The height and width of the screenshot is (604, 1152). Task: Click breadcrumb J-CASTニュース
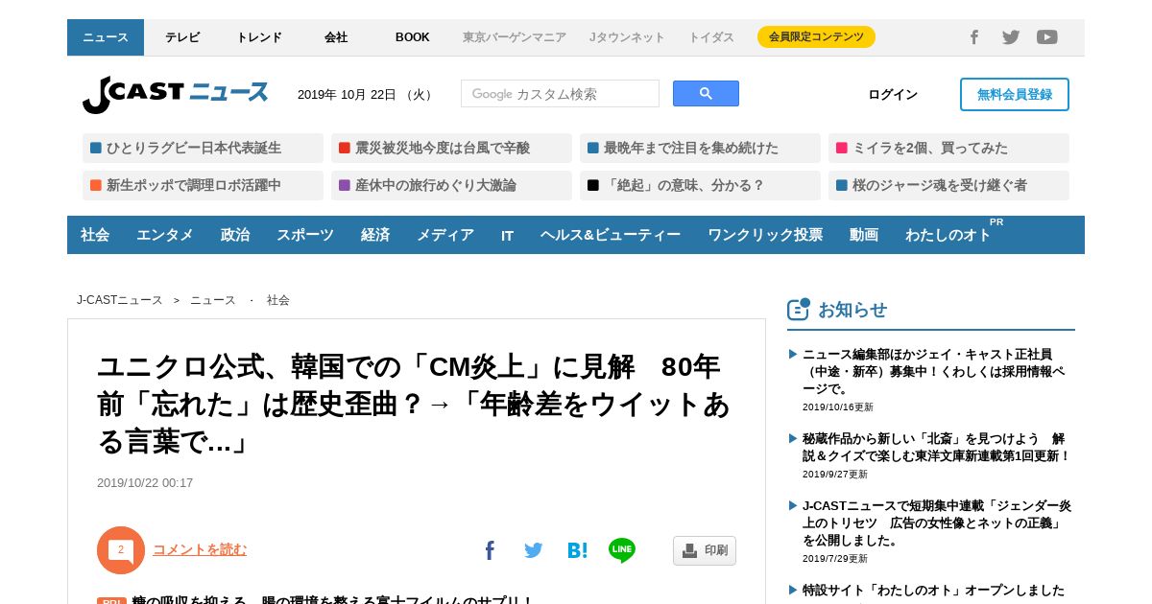point(120,300)
